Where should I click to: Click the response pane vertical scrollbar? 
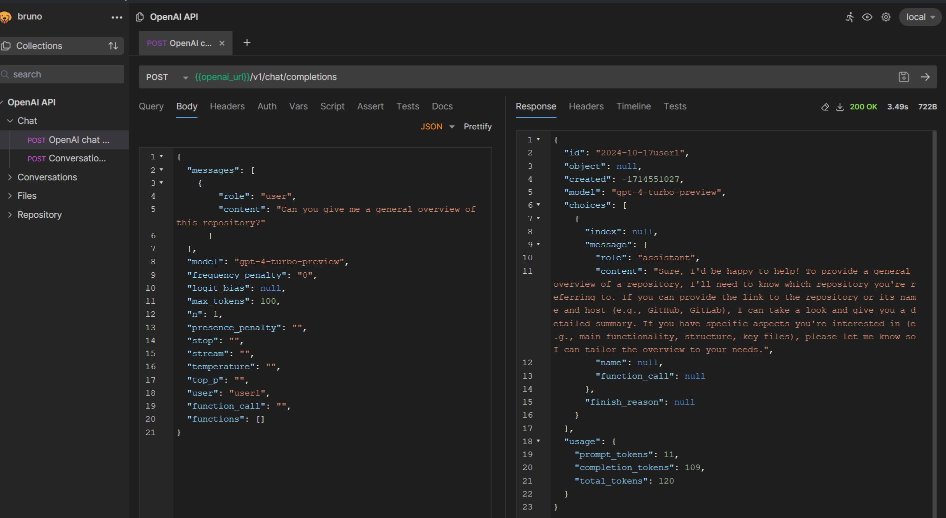click(x=934, y=324)
